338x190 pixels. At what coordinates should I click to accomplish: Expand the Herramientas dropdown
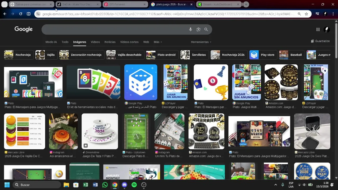pos(201,42)
